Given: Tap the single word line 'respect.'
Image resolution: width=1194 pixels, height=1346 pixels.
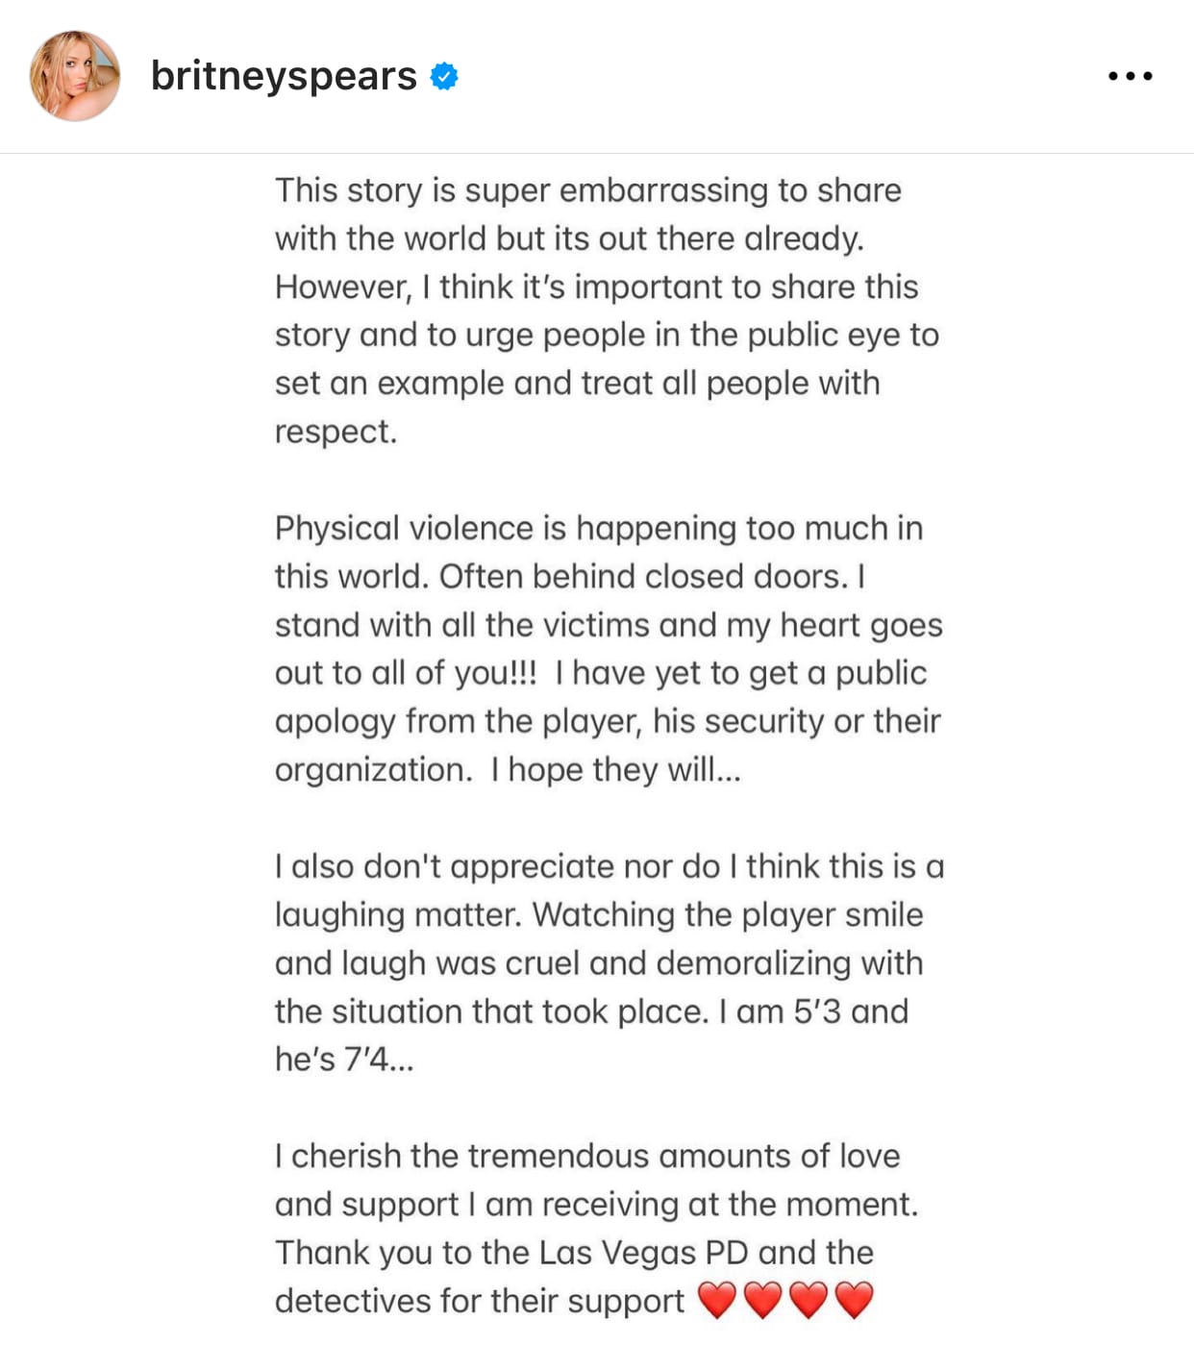Looking at the screenshot, I should click(336, 432).
